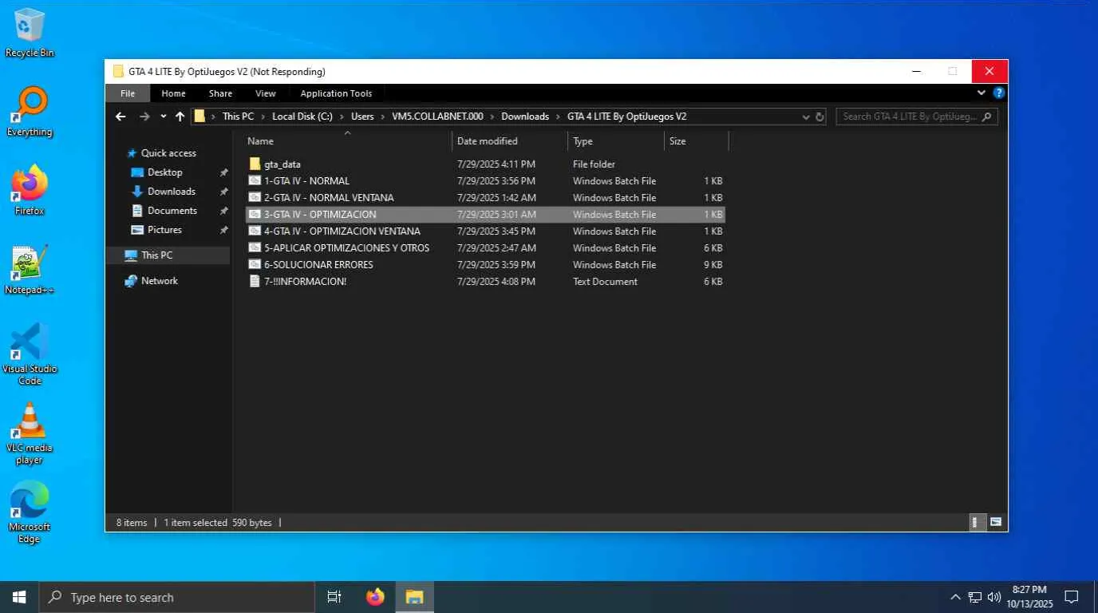Viewport: 1098px width, 613px height.
Task: Open the Windows Start menu
Action: point(19,597)
